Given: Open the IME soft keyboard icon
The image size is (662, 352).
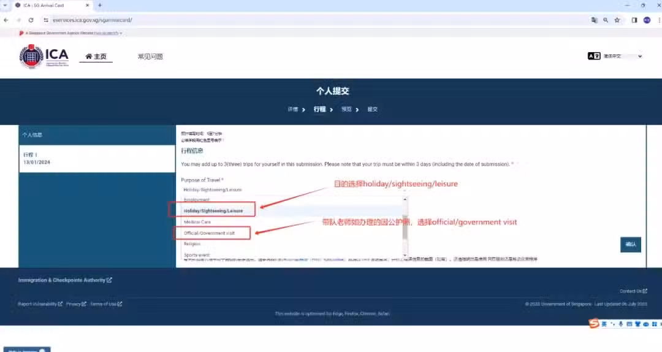Looking at the screenshot, I should (x=629, y=324).
